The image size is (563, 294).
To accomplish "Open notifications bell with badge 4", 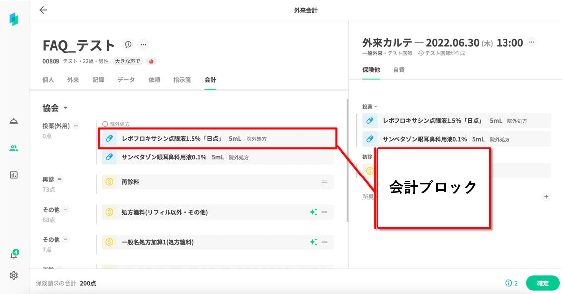I will pyautogui.click(x=14, y=255).
